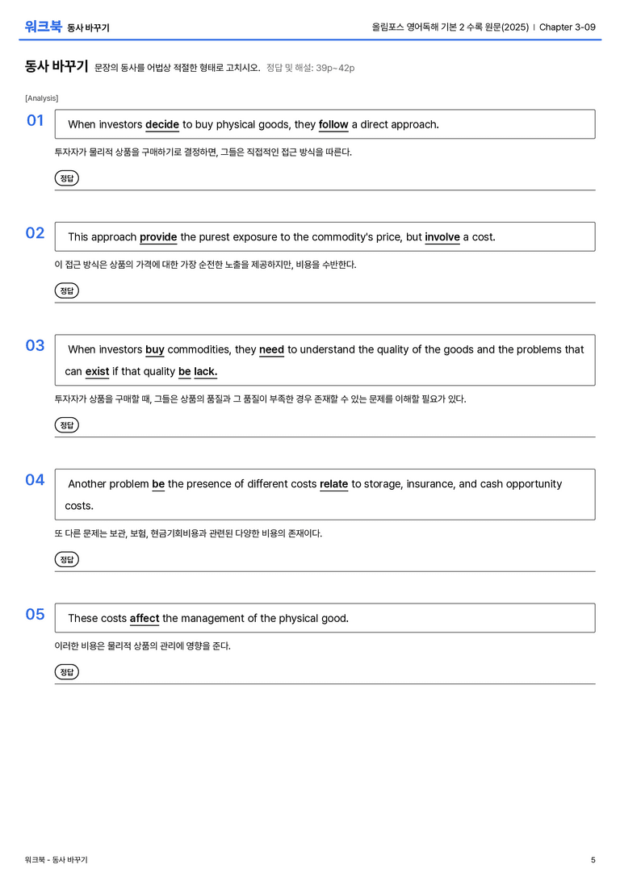Select the underlined verb 'decide' in sentence 01
Image resolution: width=620 pixels, height=877 pixels.
pos(162,125)
